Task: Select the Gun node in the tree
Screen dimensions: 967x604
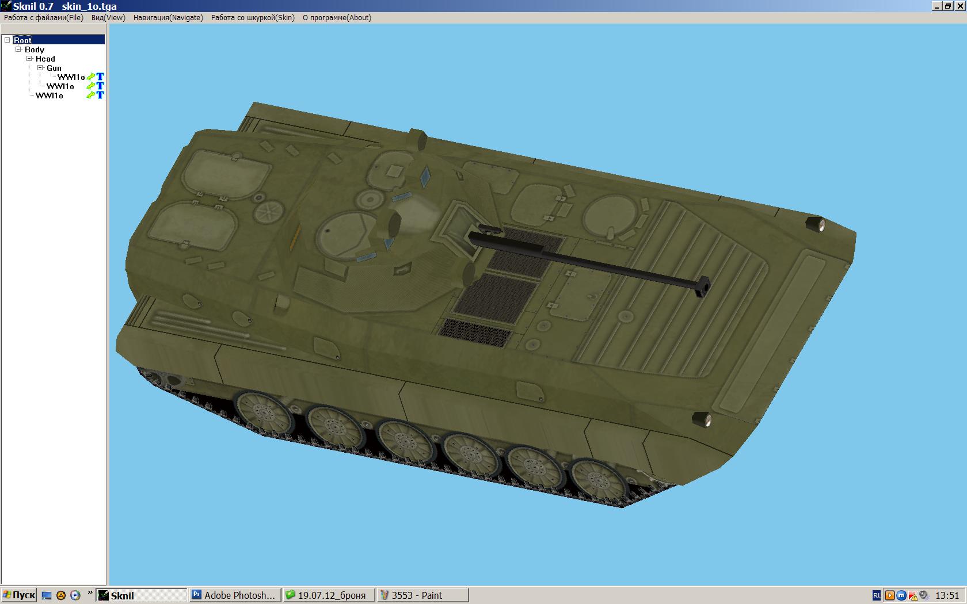Action: tap(54, 68)
